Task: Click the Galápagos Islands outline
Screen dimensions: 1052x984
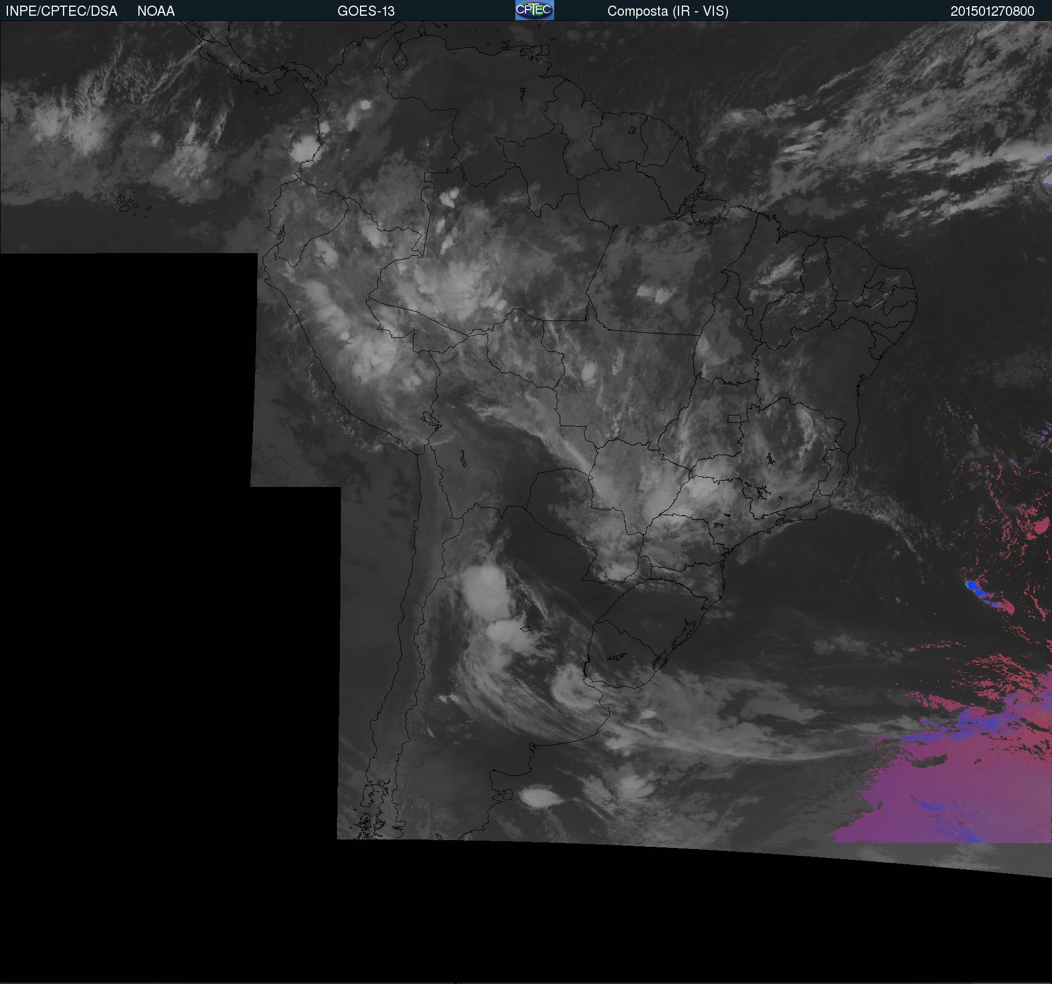Action: [127, 204]
